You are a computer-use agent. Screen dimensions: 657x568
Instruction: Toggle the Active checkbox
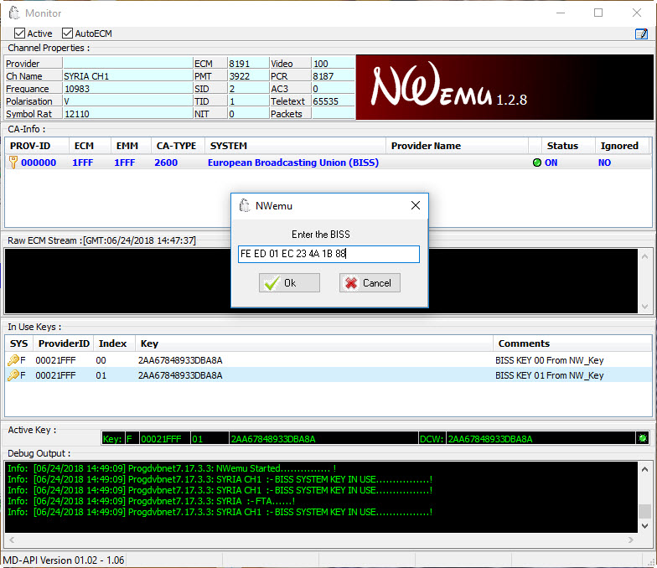tap(19, 34)
